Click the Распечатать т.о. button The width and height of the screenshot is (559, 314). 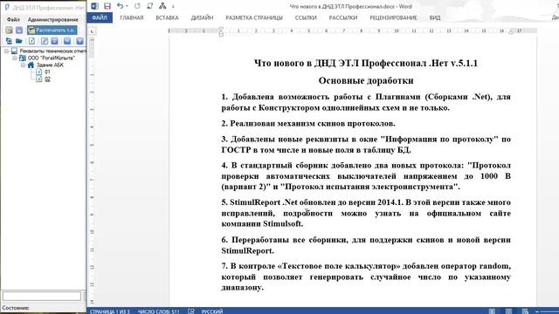(52, 31)
